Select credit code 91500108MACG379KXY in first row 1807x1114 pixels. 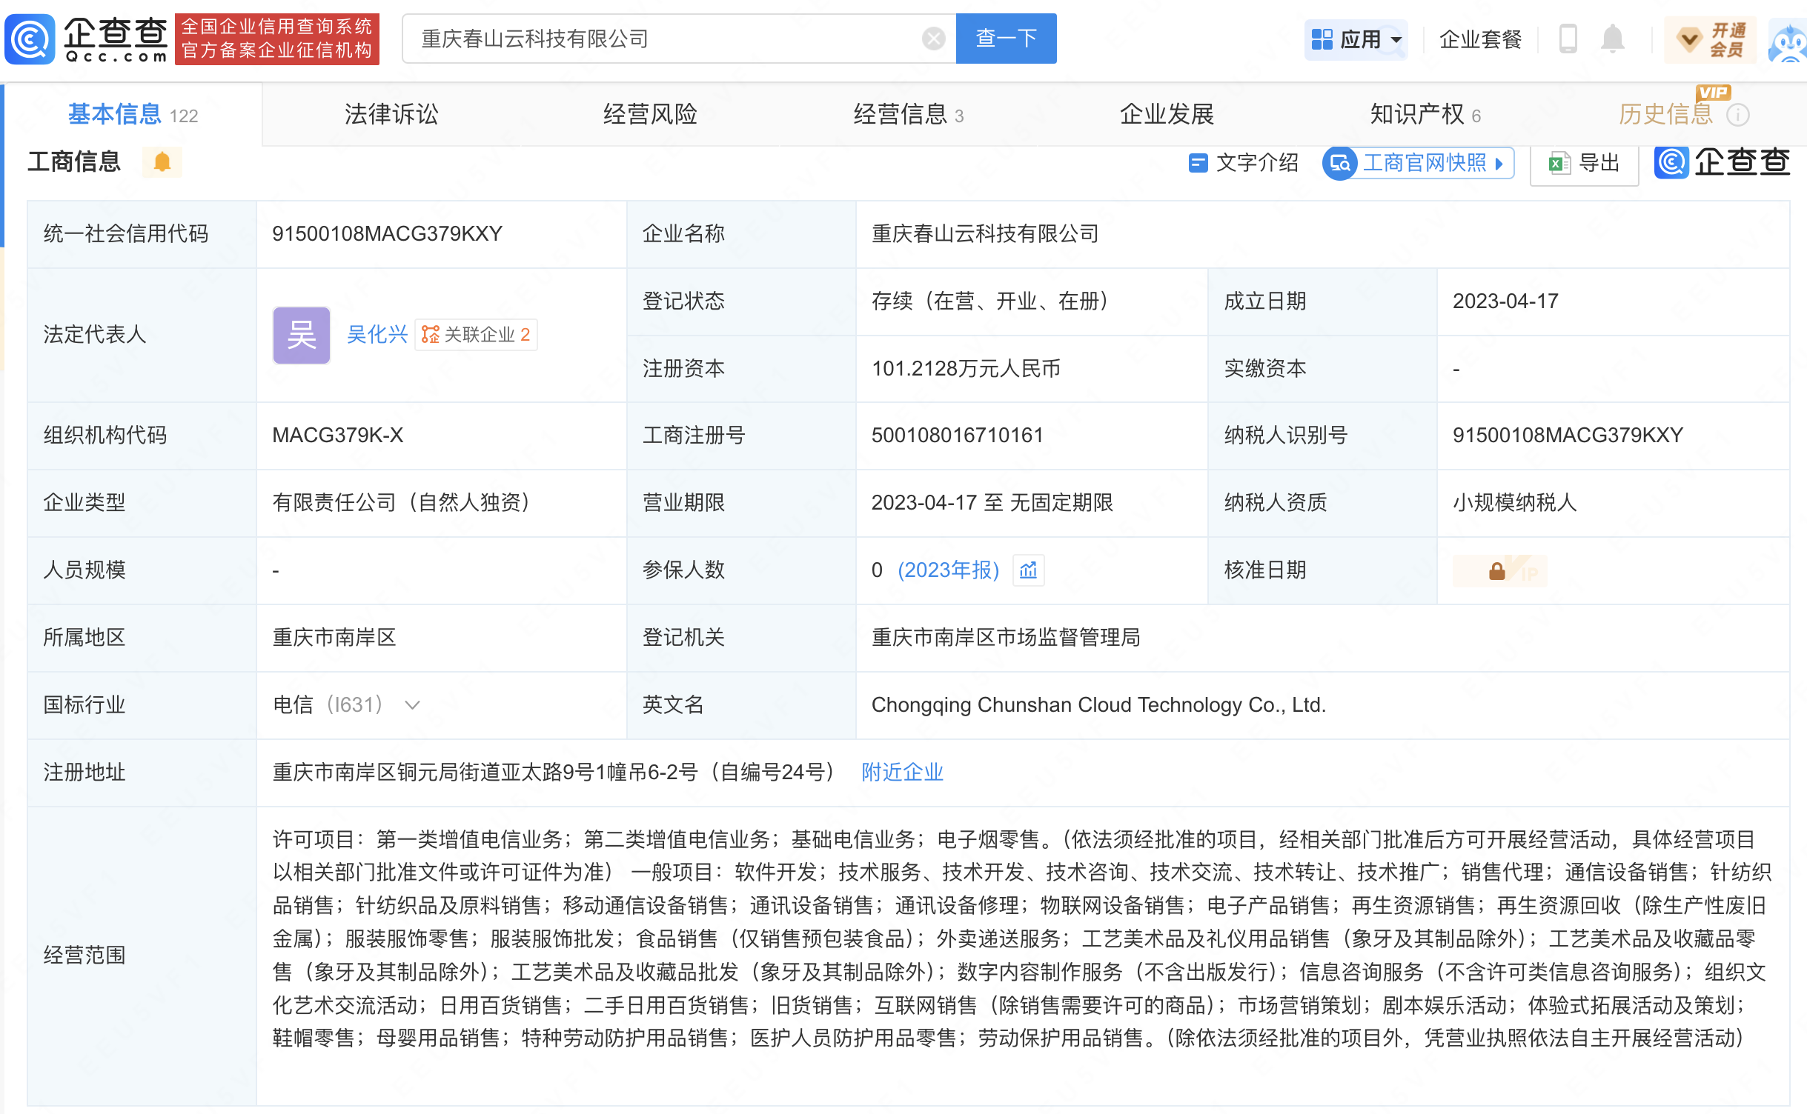pyautogui.click(x=387, y=234)
